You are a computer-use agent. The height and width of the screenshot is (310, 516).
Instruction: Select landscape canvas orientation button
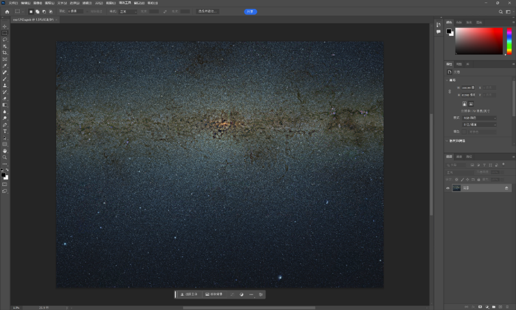[x=471, y=104]
